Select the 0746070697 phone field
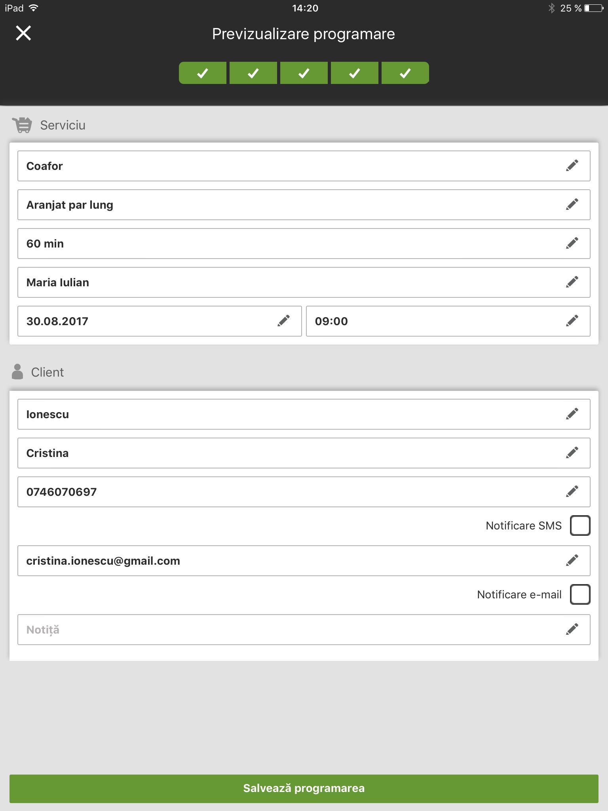This screenshot has height=811, width=608. 304,492
